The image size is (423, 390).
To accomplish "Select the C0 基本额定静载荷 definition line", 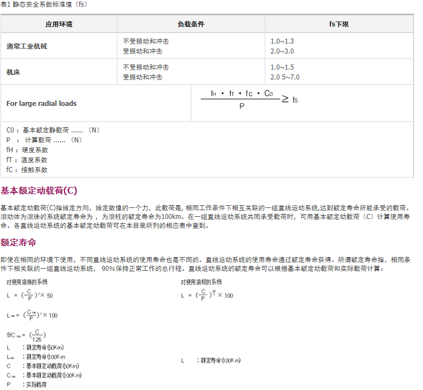I will pos(53,130).
